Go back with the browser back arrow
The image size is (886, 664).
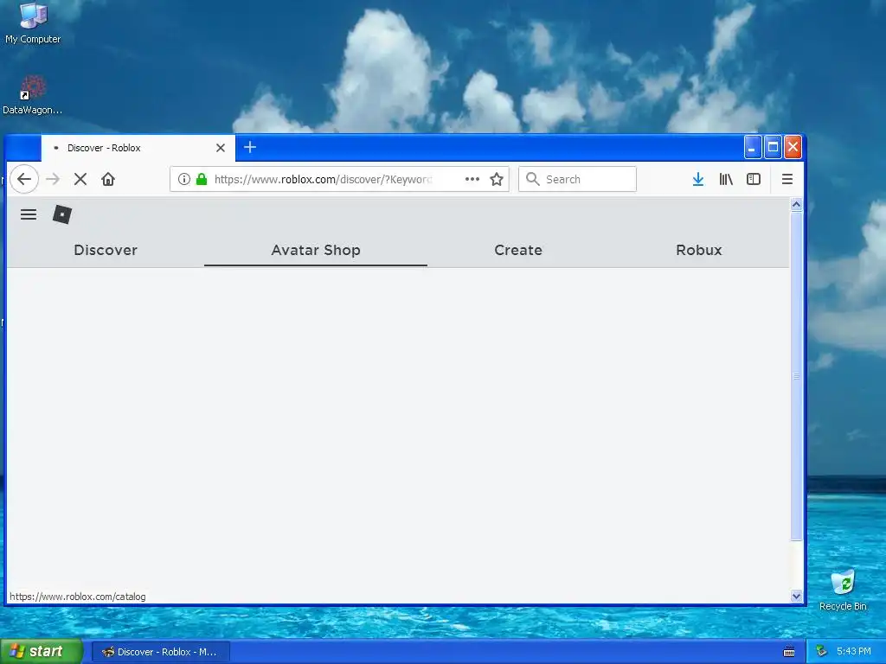[23, 179]
